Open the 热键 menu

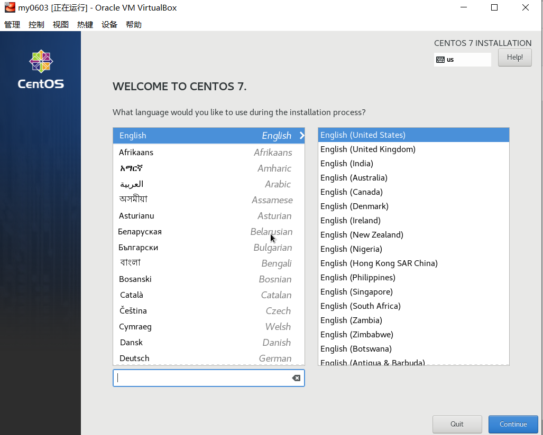click(85, 25)
